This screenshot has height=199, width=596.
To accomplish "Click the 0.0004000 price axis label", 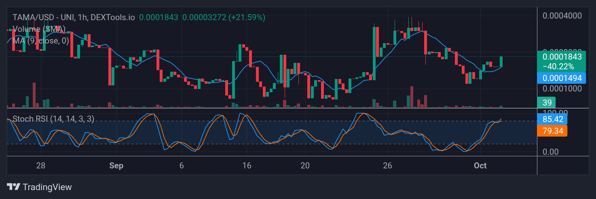I will [562, 16].
